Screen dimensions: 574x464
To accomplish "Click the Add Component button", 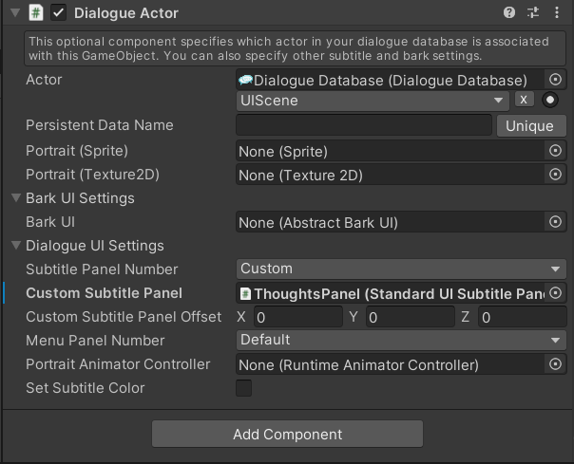I will 287,434.
